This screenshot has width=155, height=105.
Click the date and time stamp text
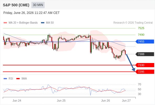[32, 13]
